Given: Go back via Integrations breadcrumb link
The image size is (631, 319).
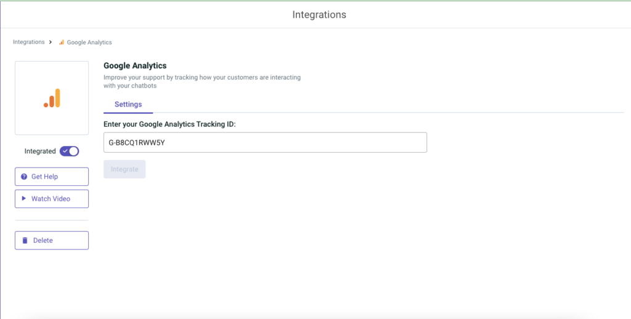Looking at the screenshot, I should coord(28,42).
